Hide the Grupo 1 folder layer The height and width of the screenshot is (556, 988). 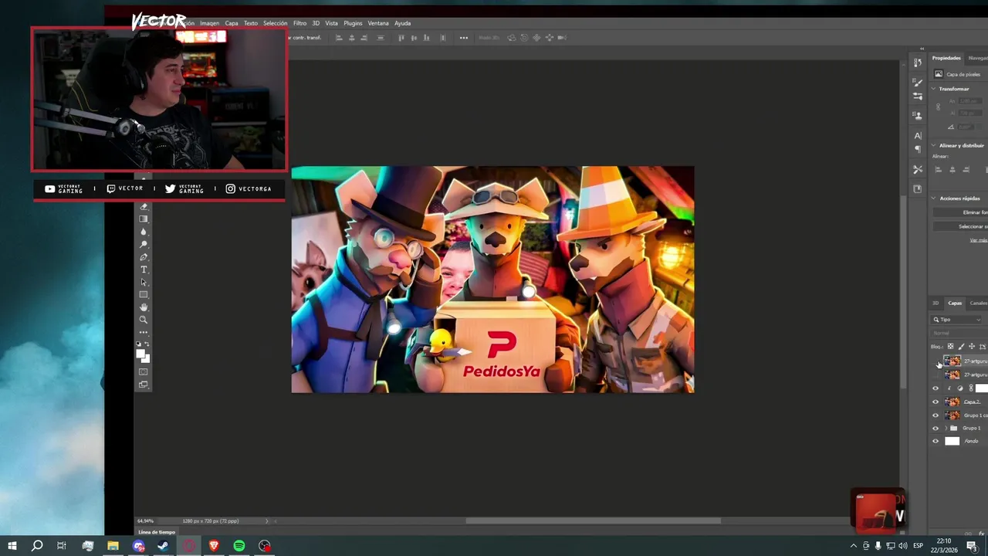936,429
